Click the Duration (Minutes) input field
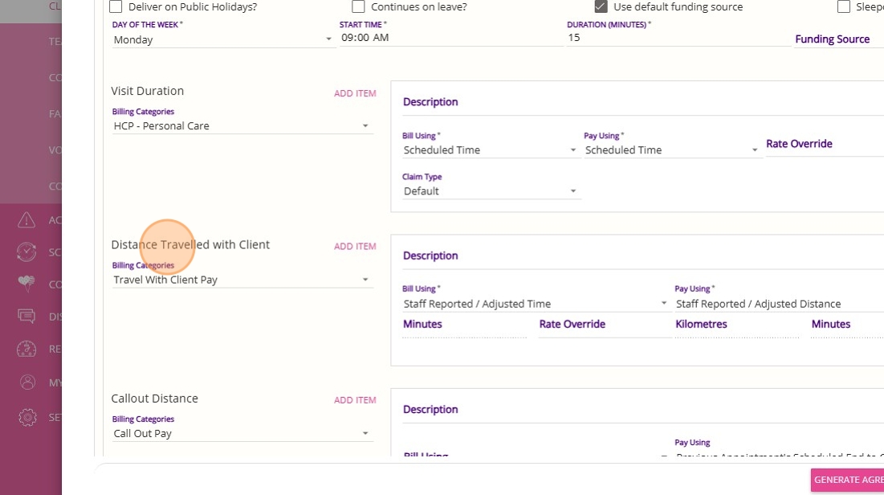This screenshot has height=495, width=884. [x=678, y=38]
